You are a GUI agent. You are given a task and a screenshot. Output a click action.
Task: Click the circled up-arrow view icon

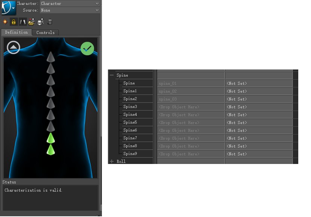13,47
